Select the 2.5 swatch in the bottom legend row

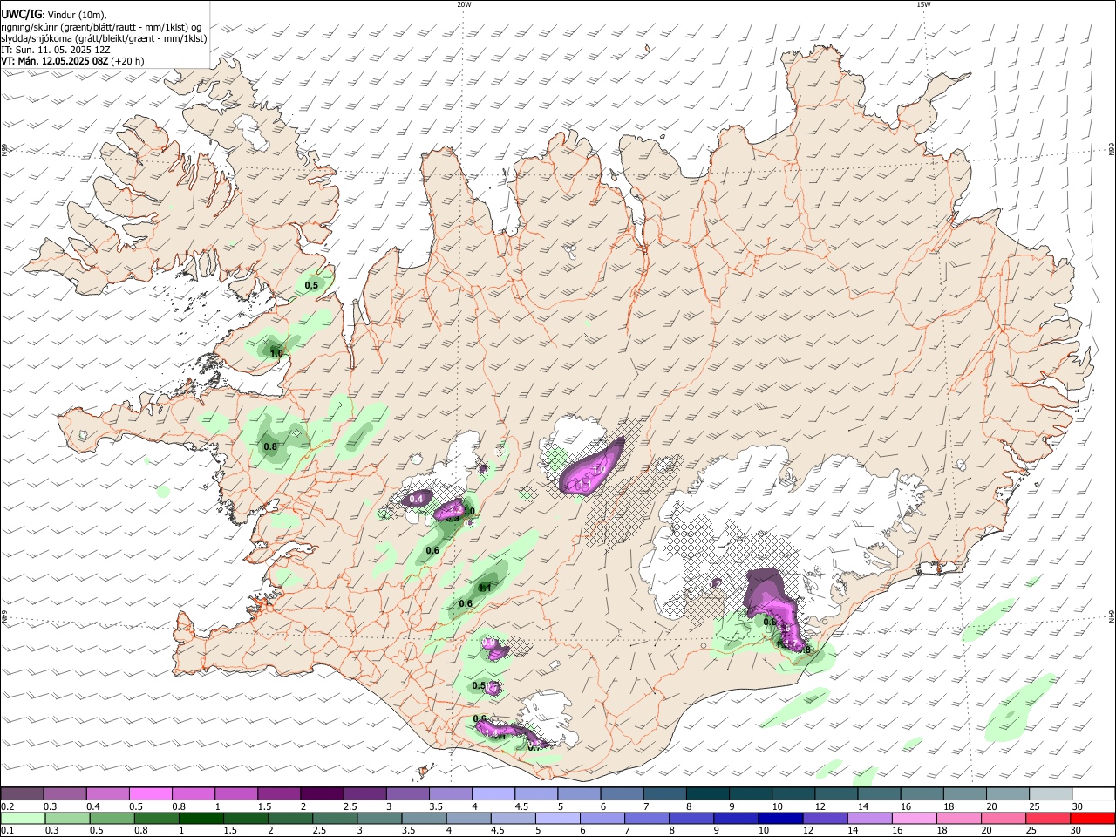point(334,818)
